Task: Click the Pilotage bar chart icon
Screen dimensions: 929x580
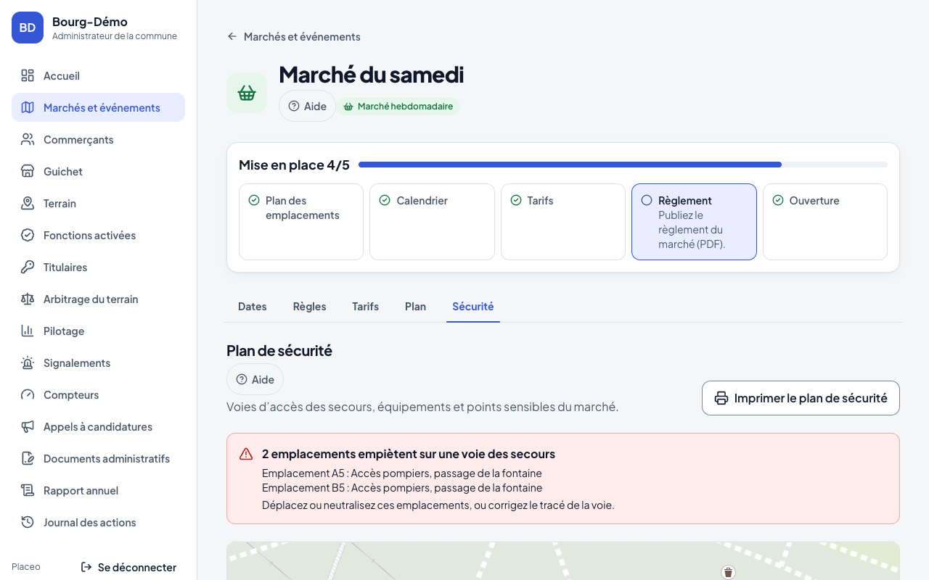Action: pyautogui.click(x=28, y=331)
